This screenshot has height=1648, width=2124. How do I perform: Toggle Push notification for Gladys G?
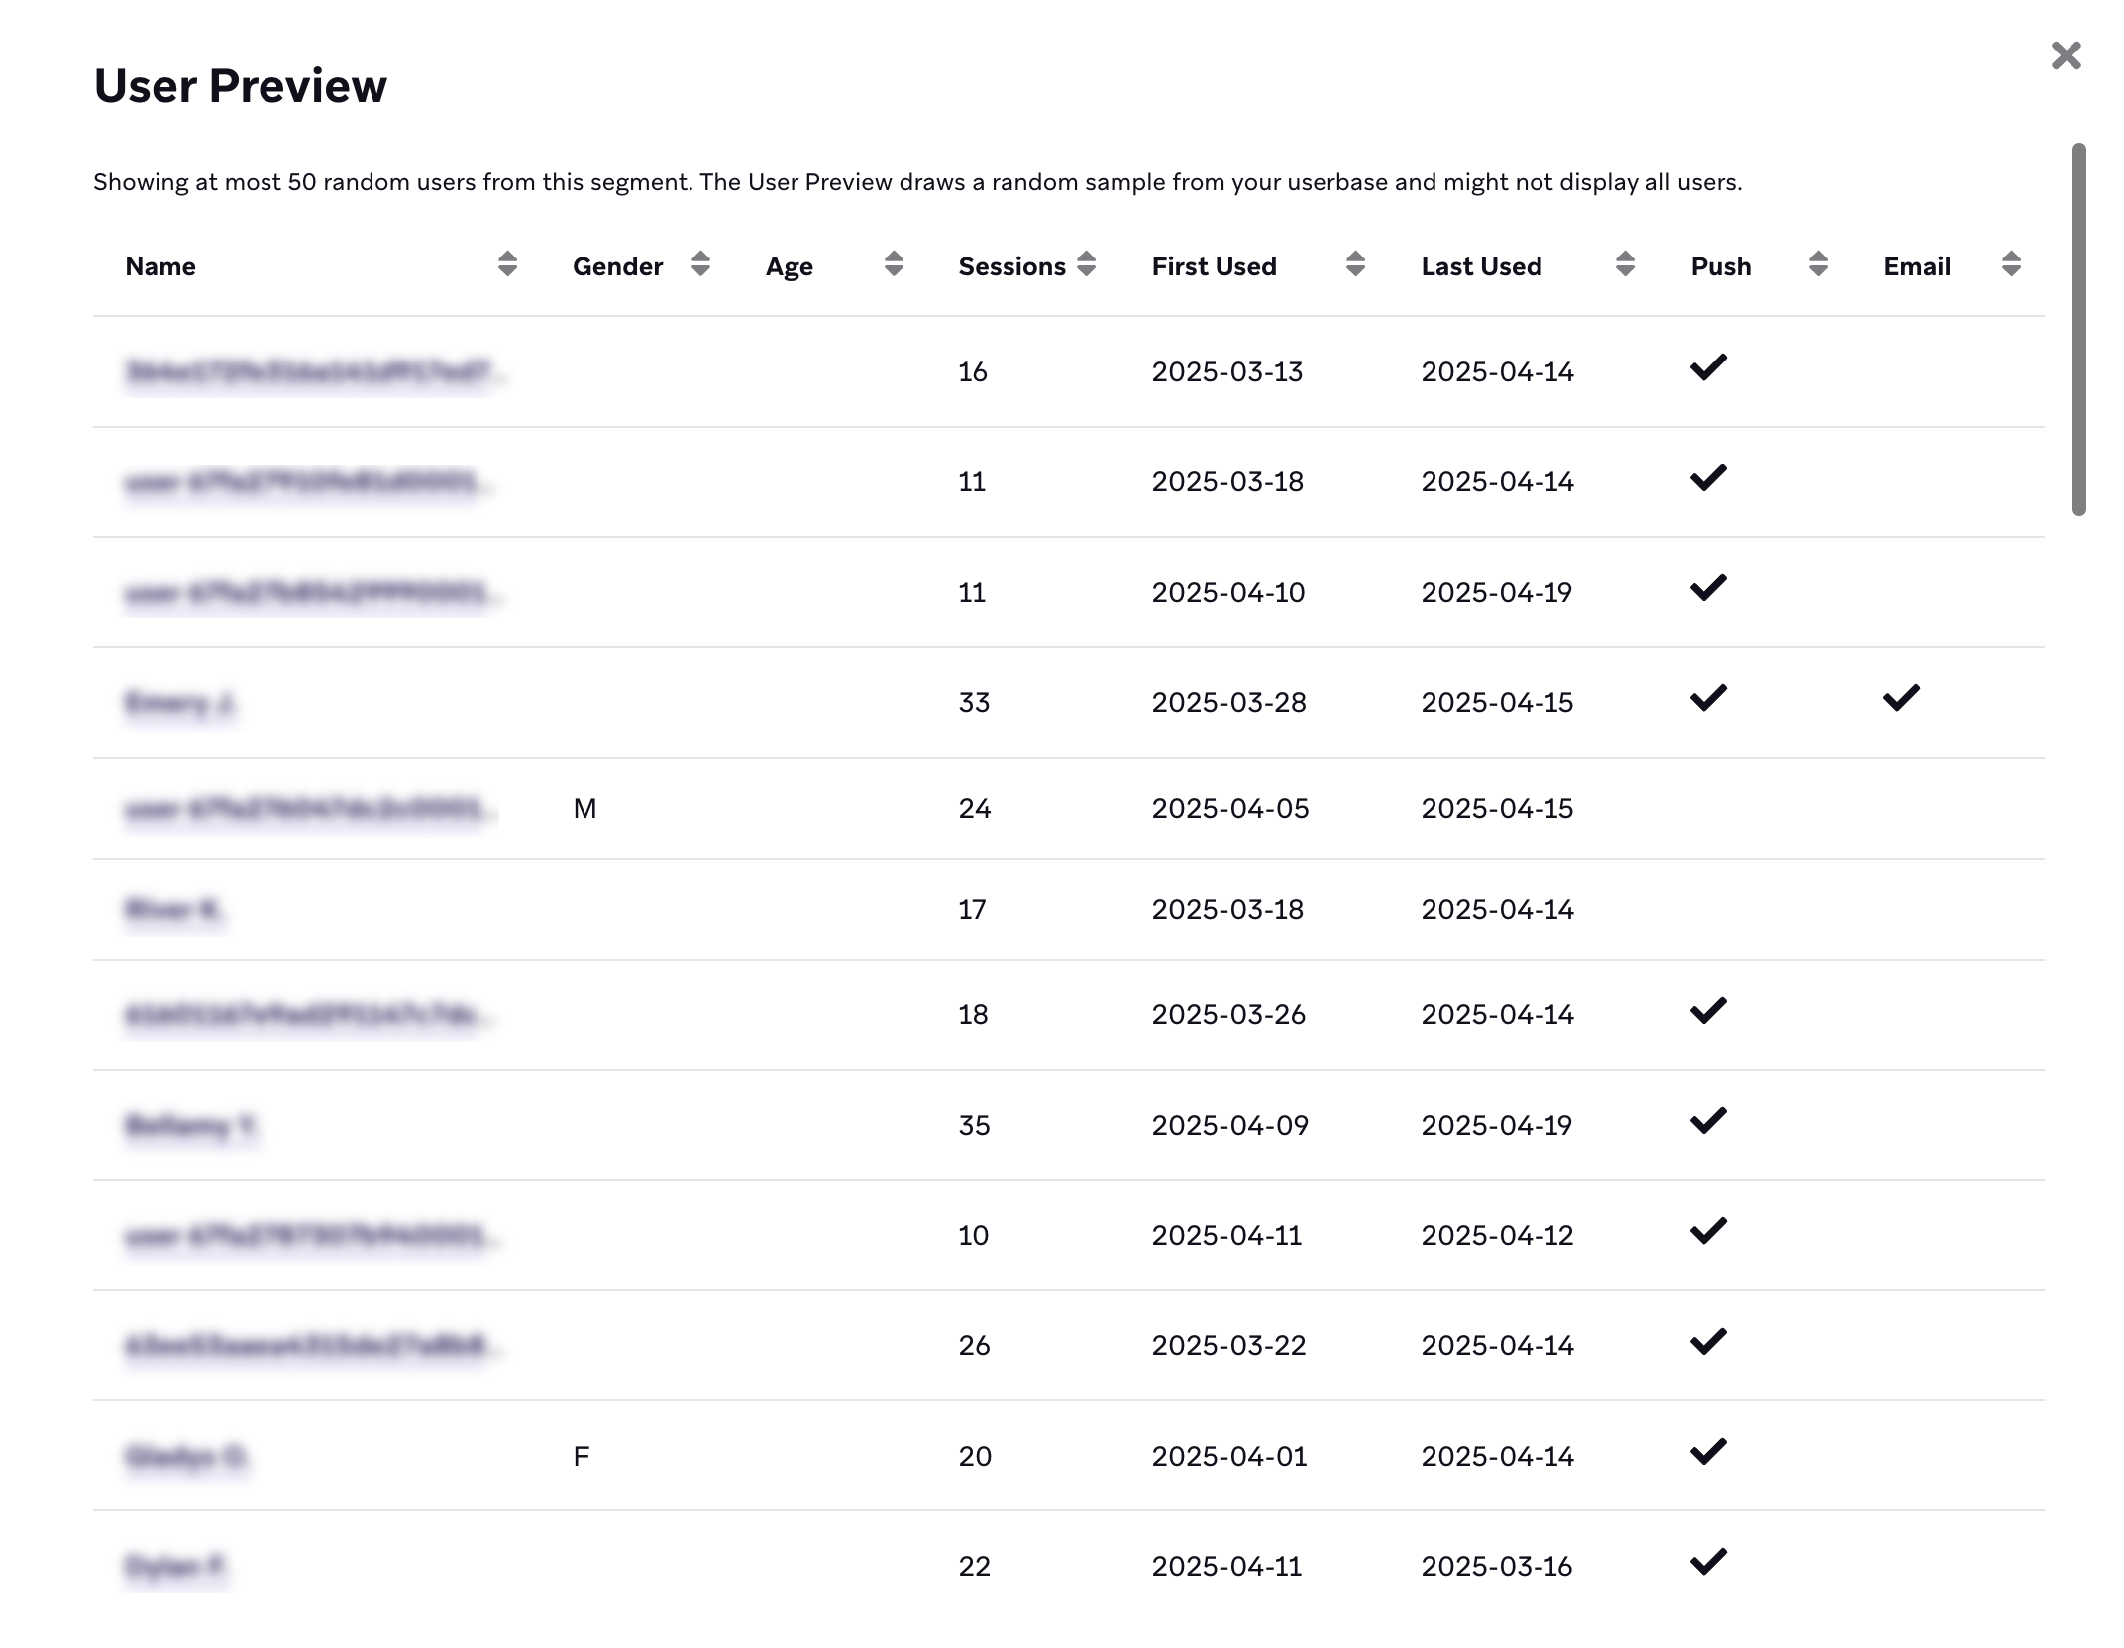tap(1709, 1455)
